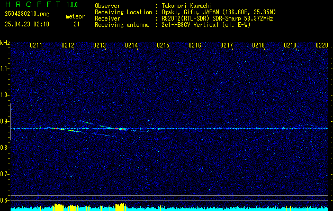Select the filename 2504230210.png
Image resolution: width=333 pixels, height=211 pixels.
[27, 14]
